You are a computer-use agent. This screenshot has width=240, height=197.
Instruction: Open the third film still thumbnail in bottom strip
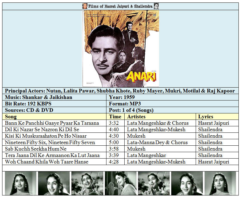[87, 183]
